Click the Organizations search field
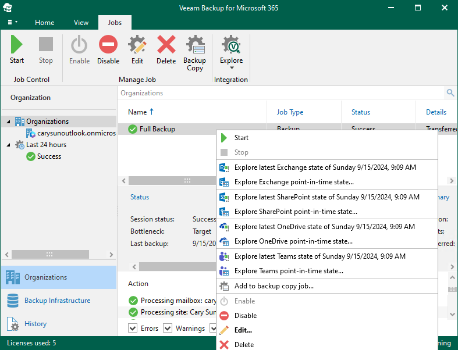Screen dimensions: 458x350 (282, 93)
